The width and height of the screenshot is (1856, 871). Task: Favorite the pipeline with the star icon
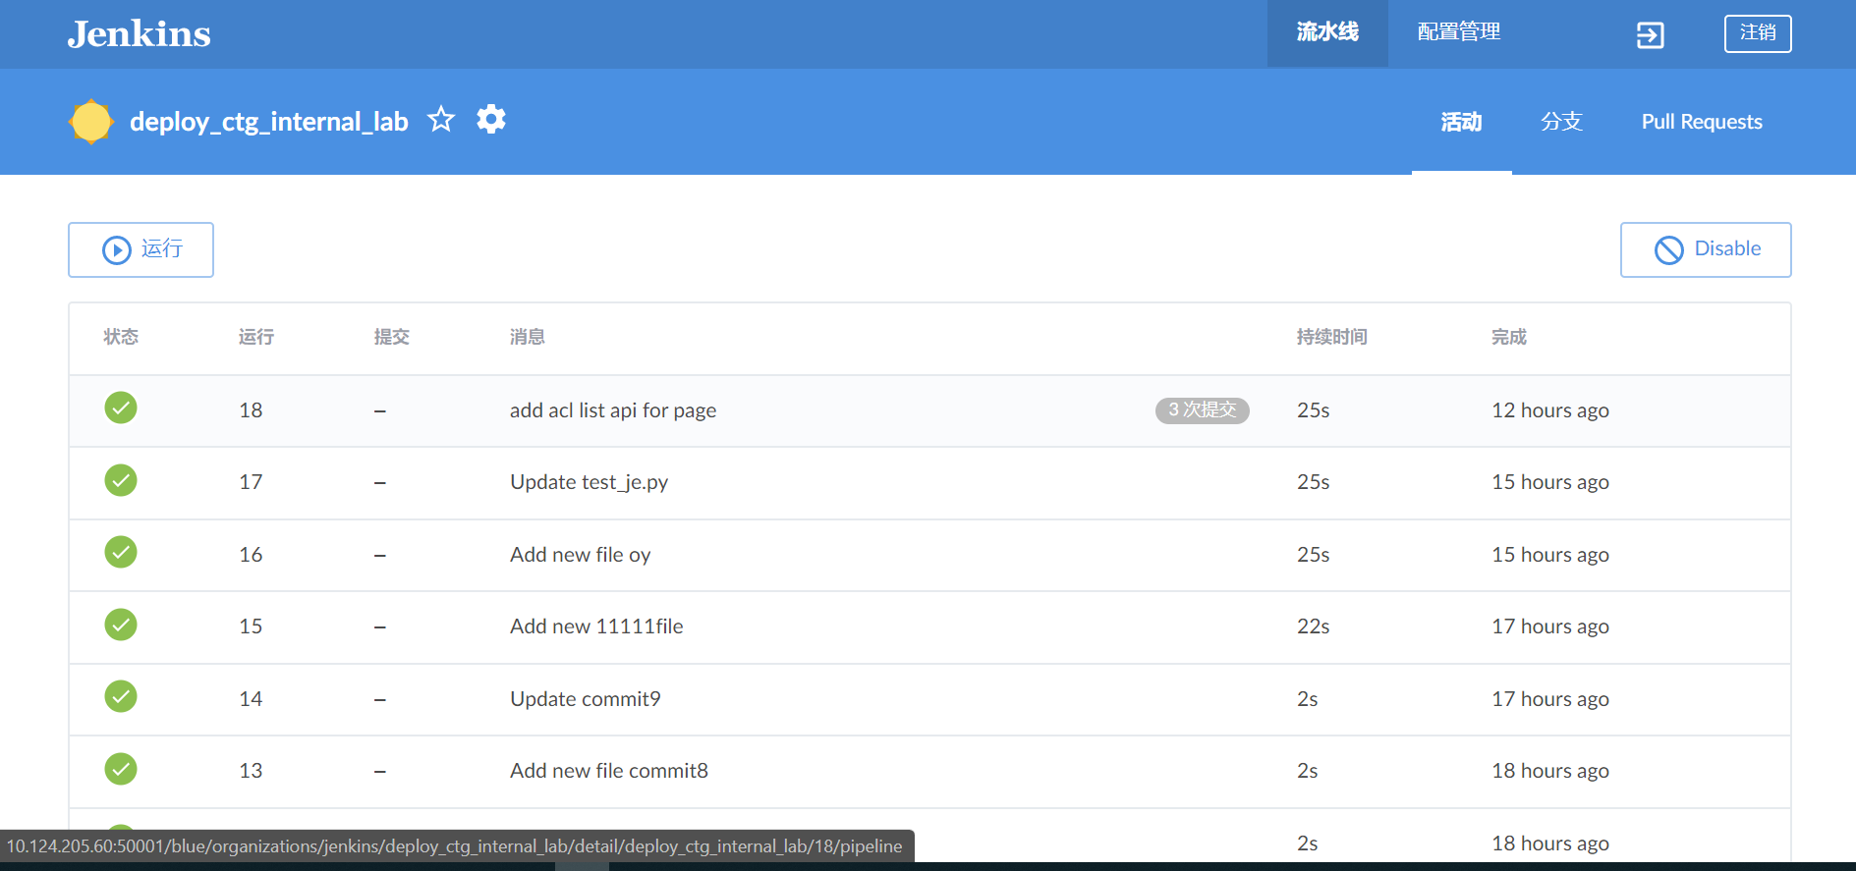pyautogui.click(x=441, y=120)
